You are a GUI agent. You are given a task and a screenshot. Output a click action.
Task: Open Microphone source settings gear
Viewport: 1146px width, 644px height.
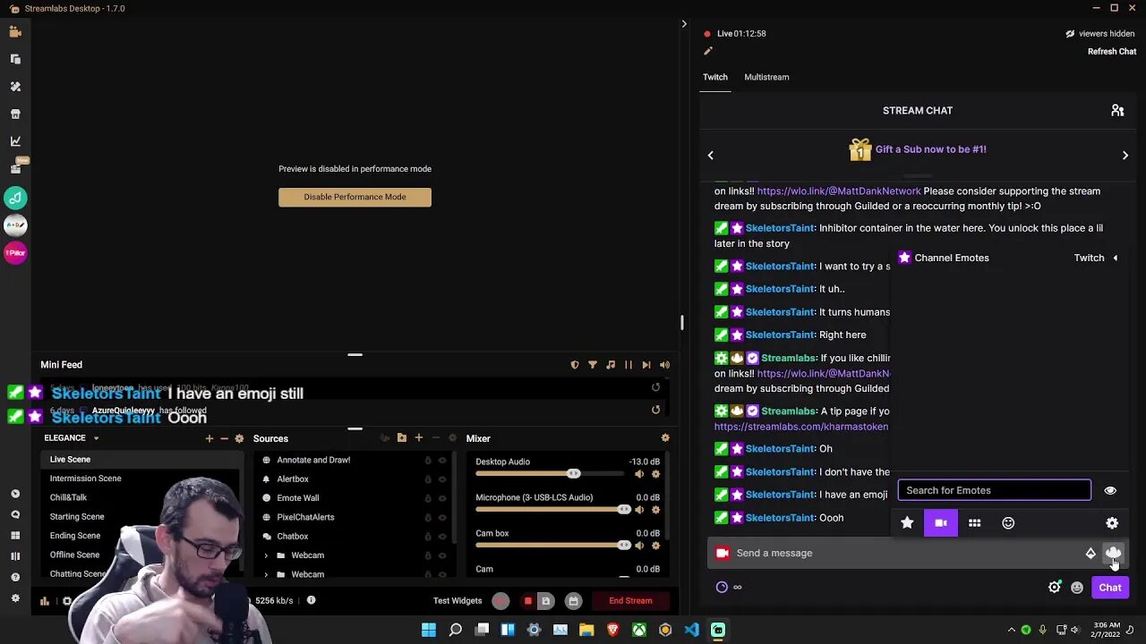pos(655,510)
